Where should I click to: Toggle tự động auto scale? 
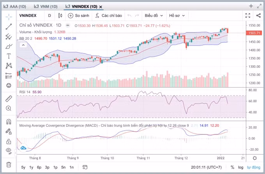point(254,167)
